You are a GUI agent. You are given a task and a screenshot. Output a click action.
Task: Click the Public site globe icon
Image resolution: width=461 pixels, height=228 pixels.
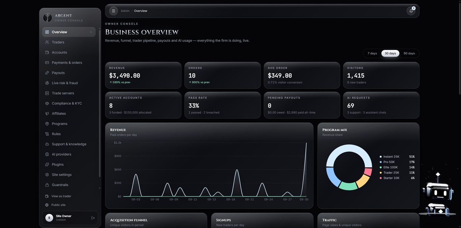[47, 205]
